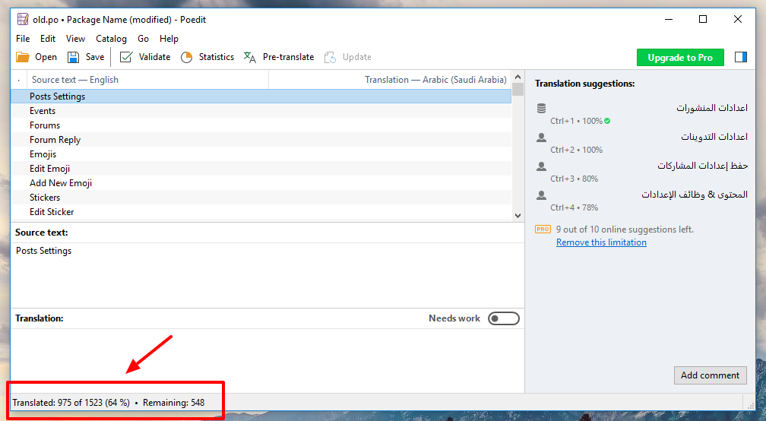Apply the Ctrl+1 100% Arabic suggestion
Screen dimensions: 766x421
coord(641,114)
